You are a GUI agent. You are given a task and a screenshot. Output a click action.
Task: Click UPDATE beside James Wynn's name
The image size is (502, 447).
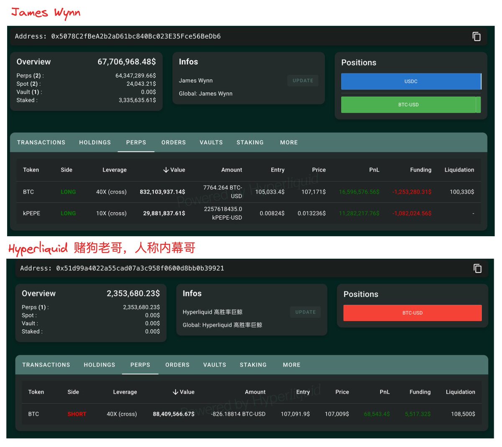pos(302,80)
